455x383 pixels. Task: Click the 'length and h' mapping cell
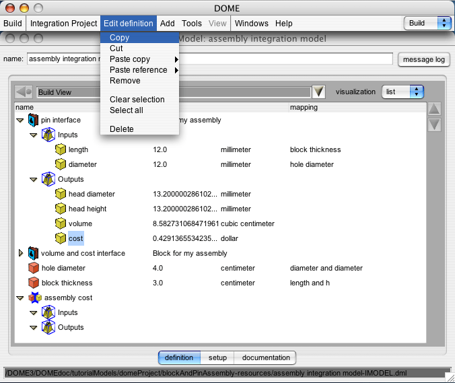310,283
